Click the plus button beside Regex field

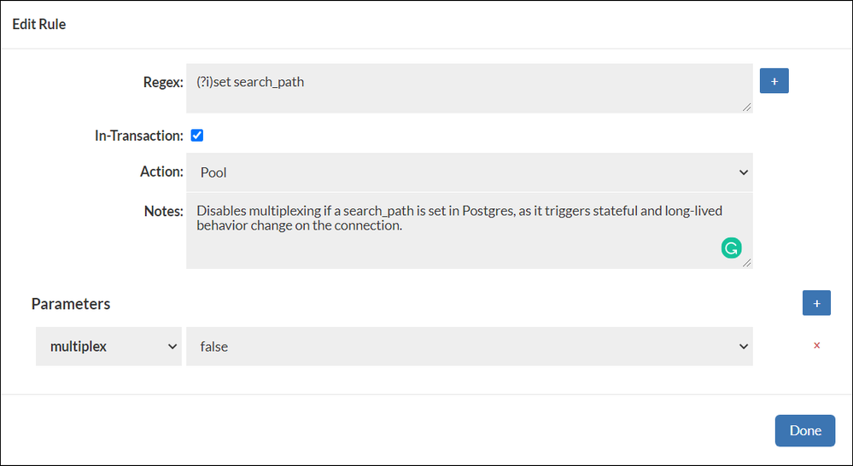[x=774, y=81]
